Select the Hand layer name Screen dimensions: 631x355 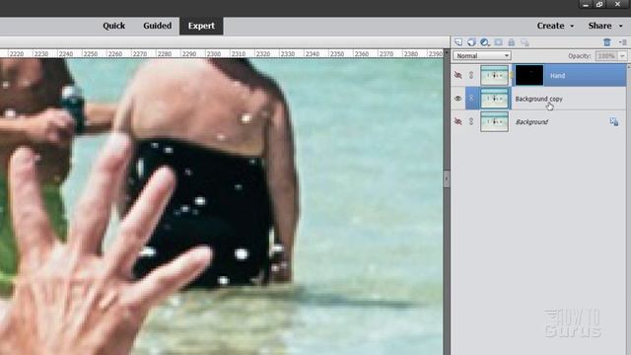pyautogui.click(x=557, y=75)
